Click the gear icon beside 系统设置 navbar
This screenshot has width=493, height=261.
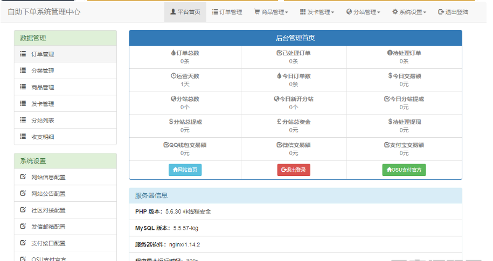pos(395,12)
